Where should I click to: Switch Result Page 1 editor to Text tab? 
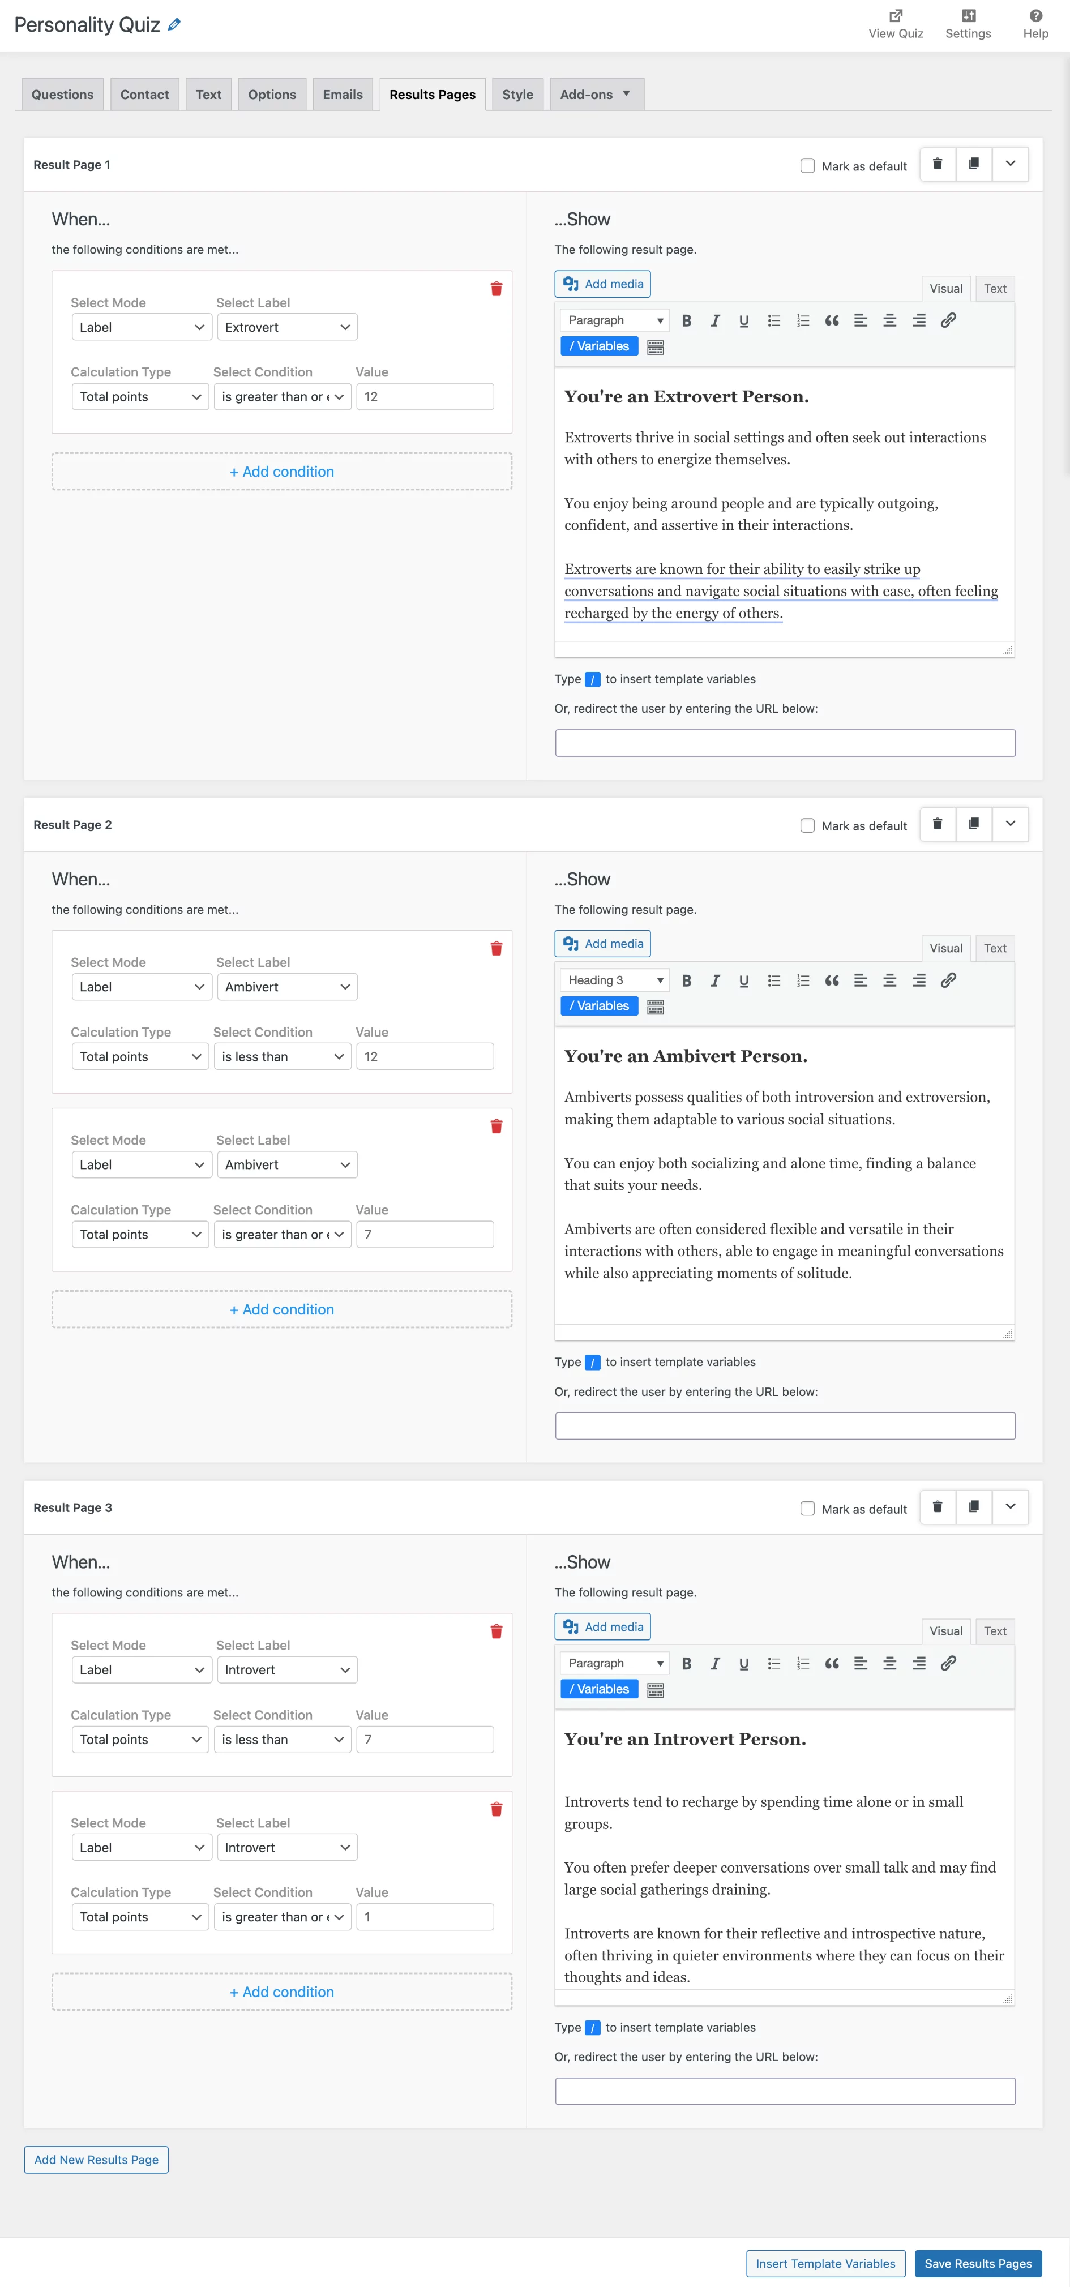[x=995, y=289]
